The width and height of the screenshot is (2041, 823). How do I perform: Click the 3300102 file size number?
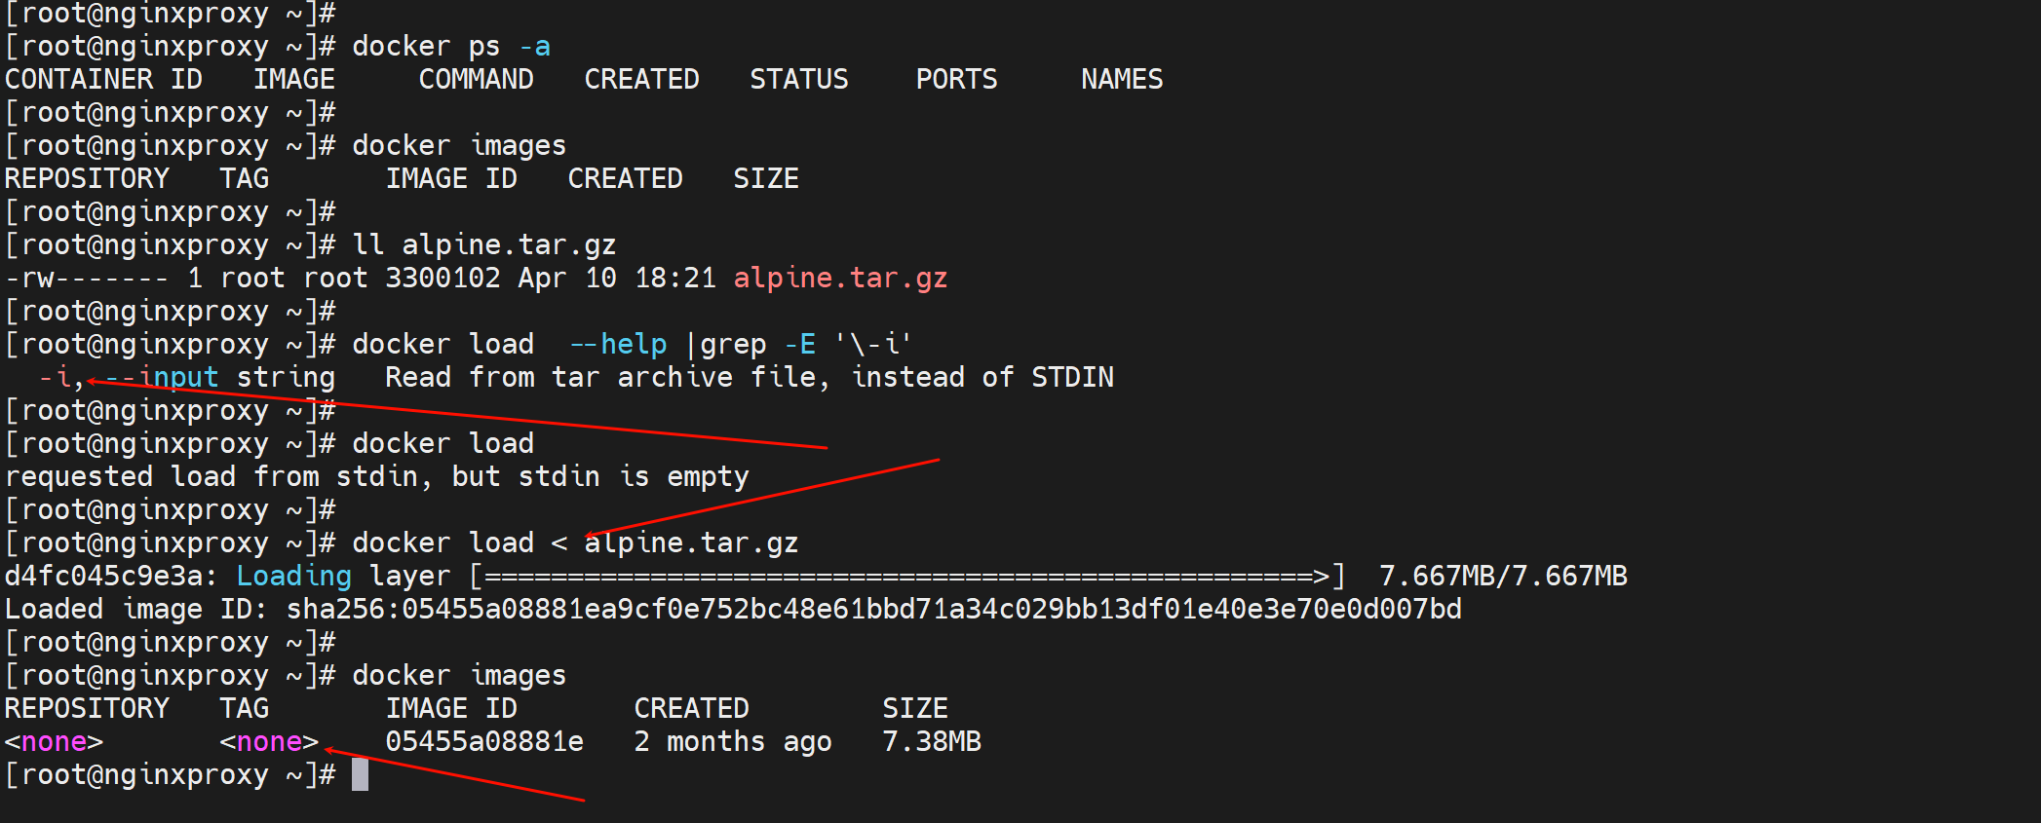(443, 279)
